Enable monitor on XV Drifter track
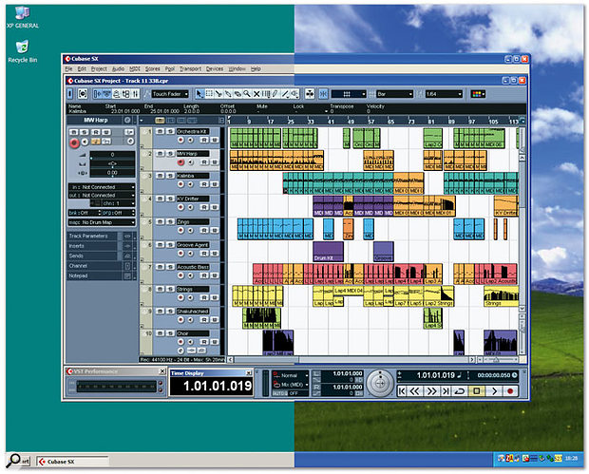 pos(191,207)
